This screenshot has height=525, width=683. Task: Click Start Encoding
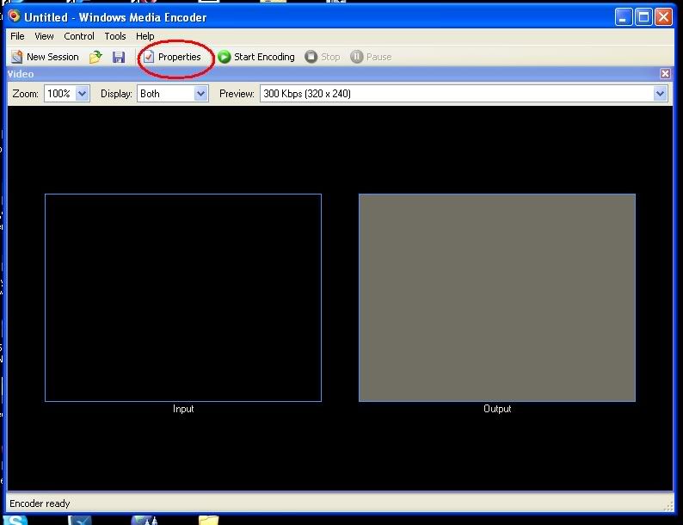[256, 57]
